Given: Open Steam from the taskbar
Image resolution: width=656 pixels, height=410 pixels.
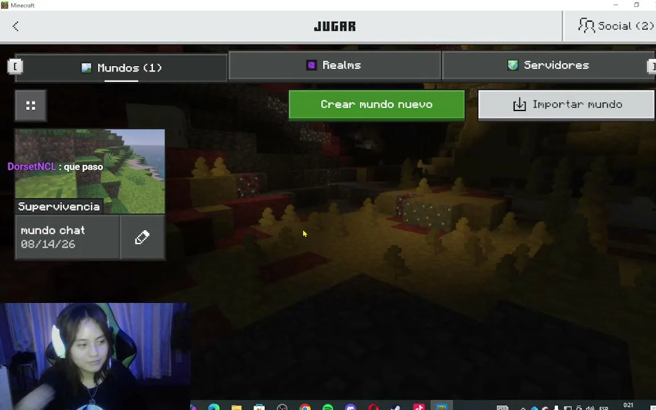Looking at the screenshot, I should 396,407.
